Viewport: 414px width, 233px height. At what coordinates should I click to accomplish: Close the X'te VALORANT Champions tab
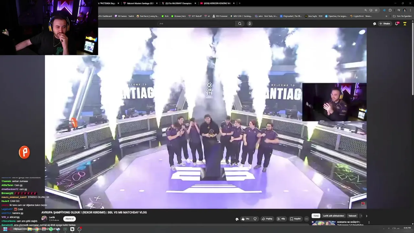(x=195, y=3)
